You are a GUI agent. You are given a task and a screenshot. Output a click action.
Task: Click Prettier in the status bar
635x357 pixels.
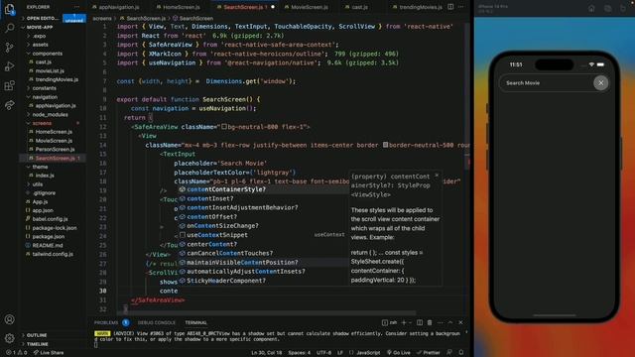[x=429, y=353]
